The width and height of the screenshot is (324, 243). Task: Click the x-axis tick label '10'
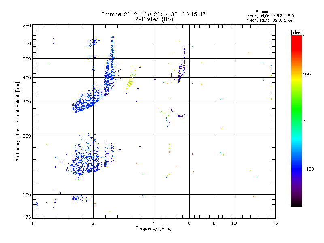coord(234,223)
